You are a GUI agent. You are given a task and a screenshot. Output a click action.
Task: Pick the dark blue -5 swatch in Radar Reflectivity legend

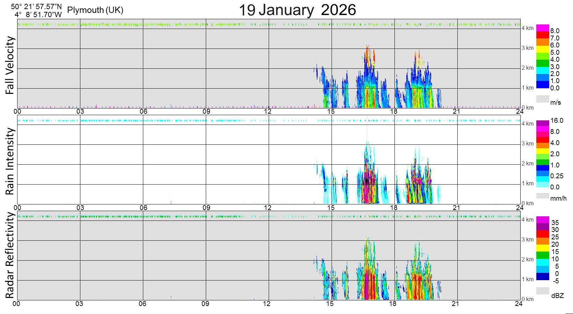tap(543, 277)
